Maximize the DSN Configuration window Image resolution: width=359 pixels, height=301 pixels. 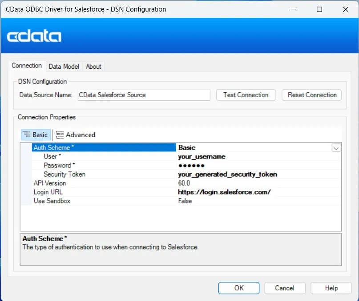[319, 9]
